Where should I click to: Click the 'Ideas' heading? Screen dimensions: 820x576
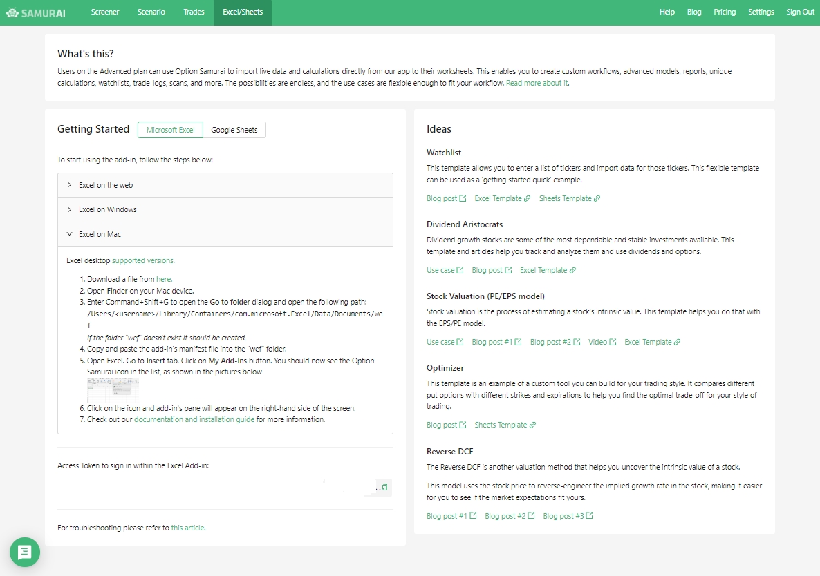point(439,129)
